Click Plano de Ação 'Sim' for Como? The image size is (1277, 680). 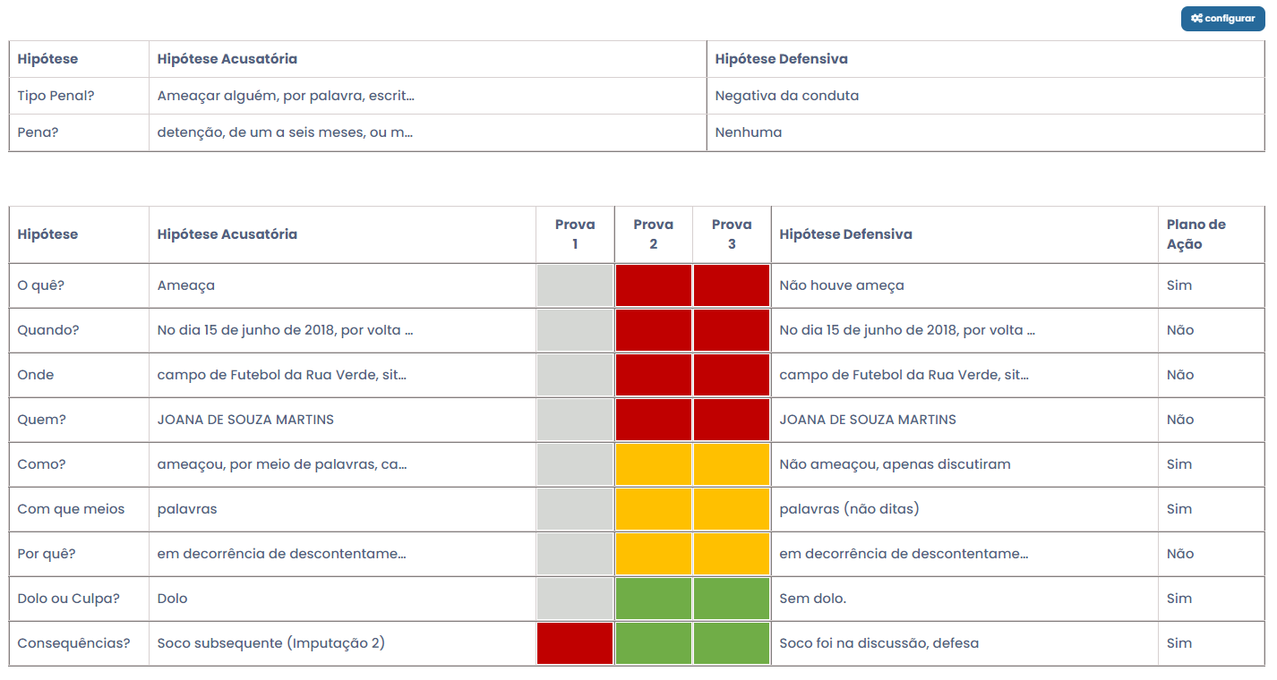coord(1179,464)
